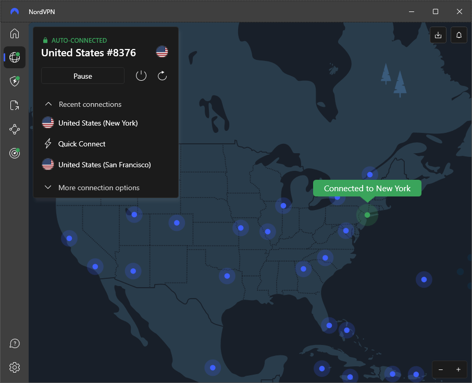Open the Settings gear icon

[15, 367]
